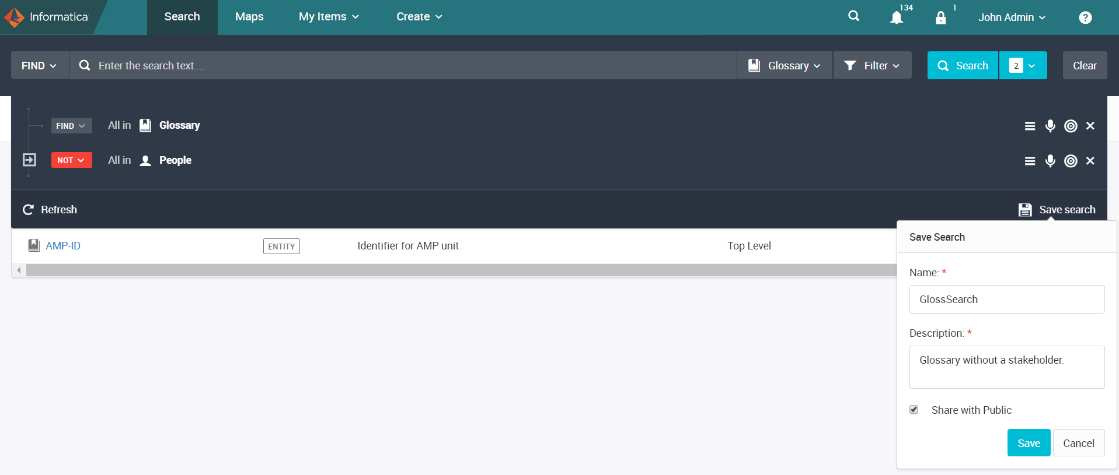Screen dimensions: 1119x475
Task: Expand the Create menu
Action: pos(419,17)
